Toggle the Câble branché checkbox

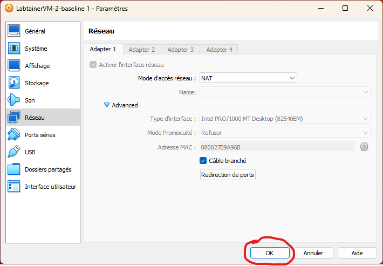point(203,160)
